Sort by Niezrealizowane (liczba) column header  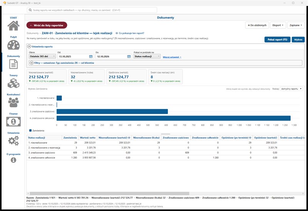pos(146,138)
